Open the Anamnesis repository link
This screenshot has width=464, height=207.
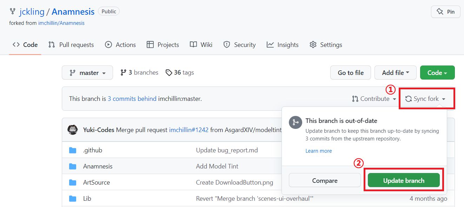coord(73,12)
